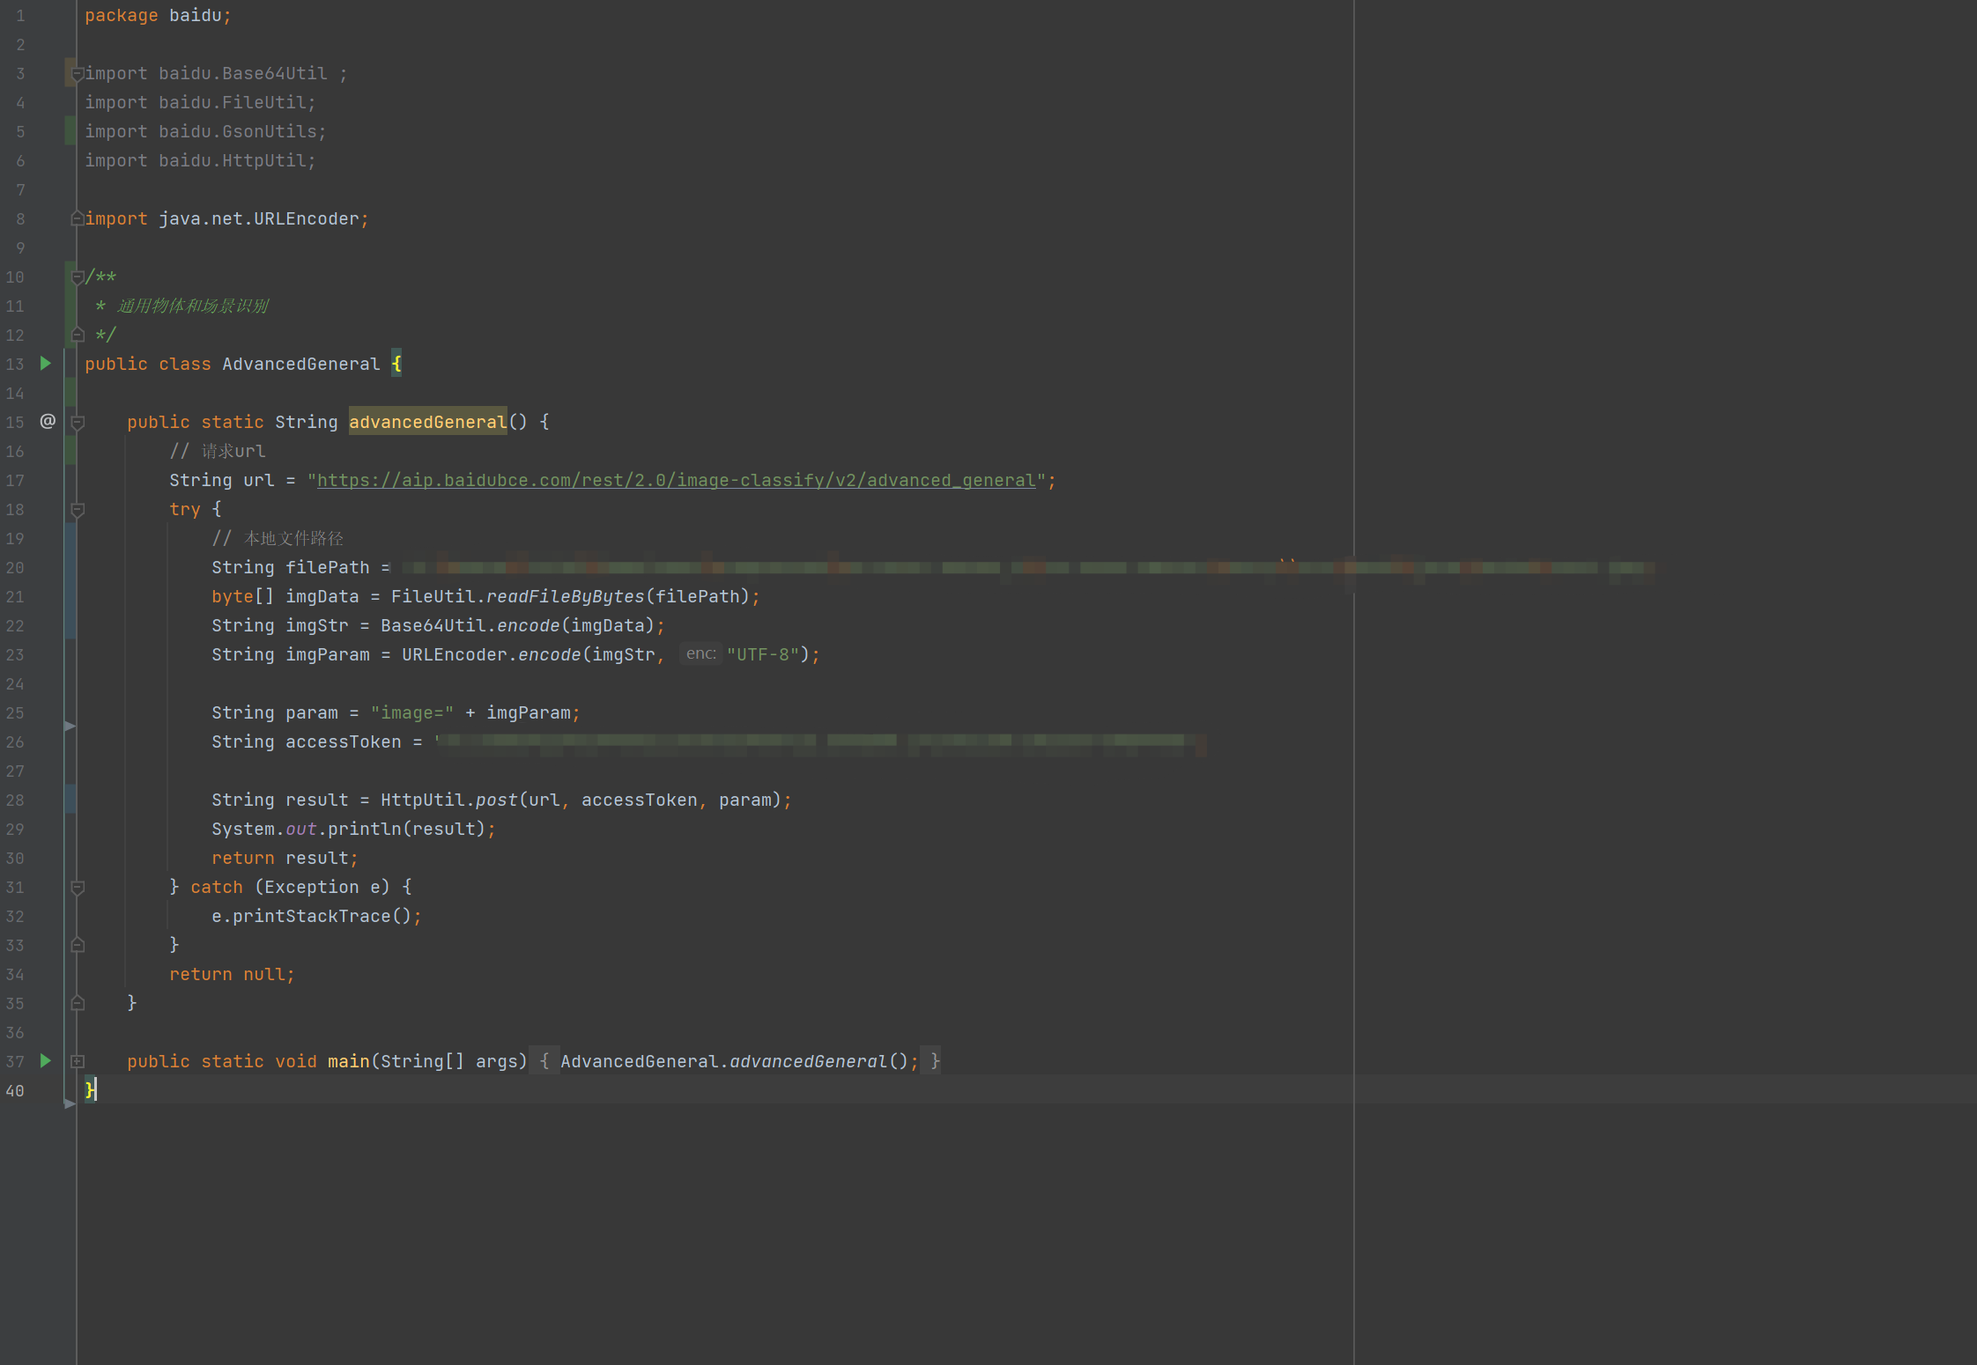Collapse the Javadoc comment at line 10
Image resolution: width=1977 pixels, height=1365 pixels.
click(x=78, y=277)
